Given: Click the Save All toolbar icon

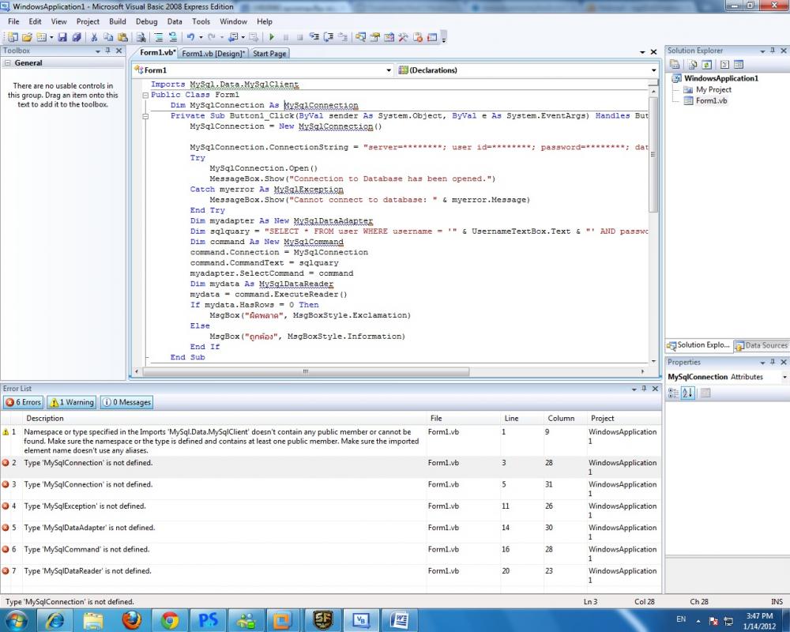Looking at the screenshot, I should (77, 37).
